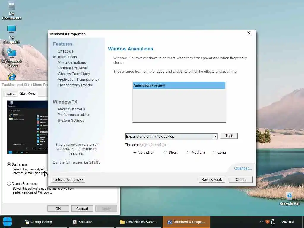304x228 pixels.
Task: Click the Start menu preview thumbnail
Action: pyautogui.click(x=27, y=127)
